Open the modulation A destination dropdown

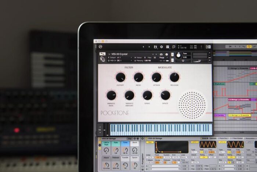164,166
